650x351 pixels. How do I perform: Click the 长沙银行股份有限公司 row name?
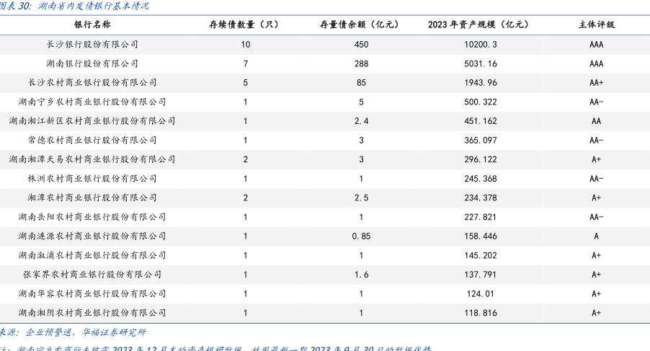[x=92, y=44]
